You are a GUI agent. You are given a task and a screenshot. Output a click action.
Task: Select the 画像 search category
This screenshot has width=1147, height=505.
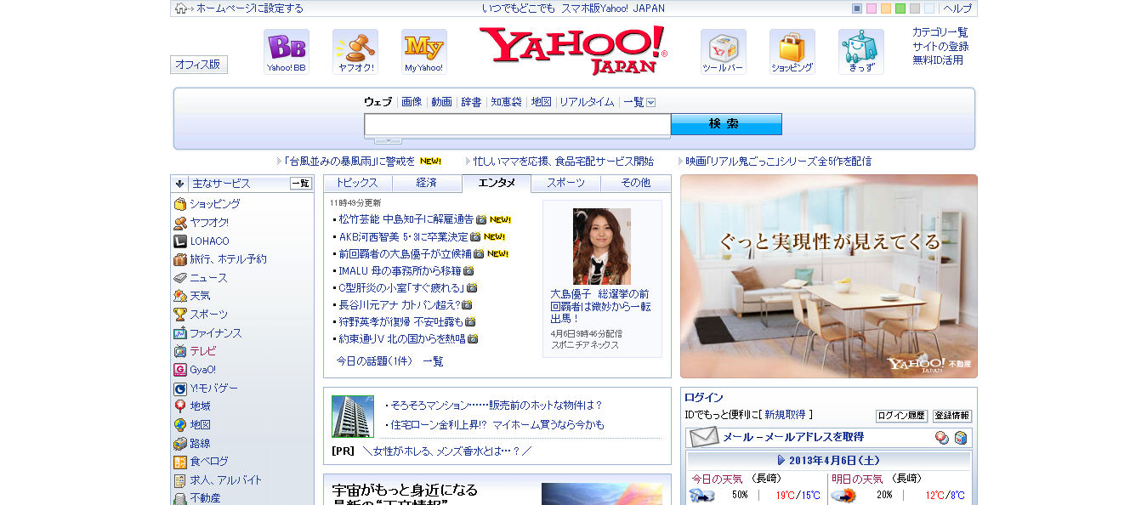point(412,102)
